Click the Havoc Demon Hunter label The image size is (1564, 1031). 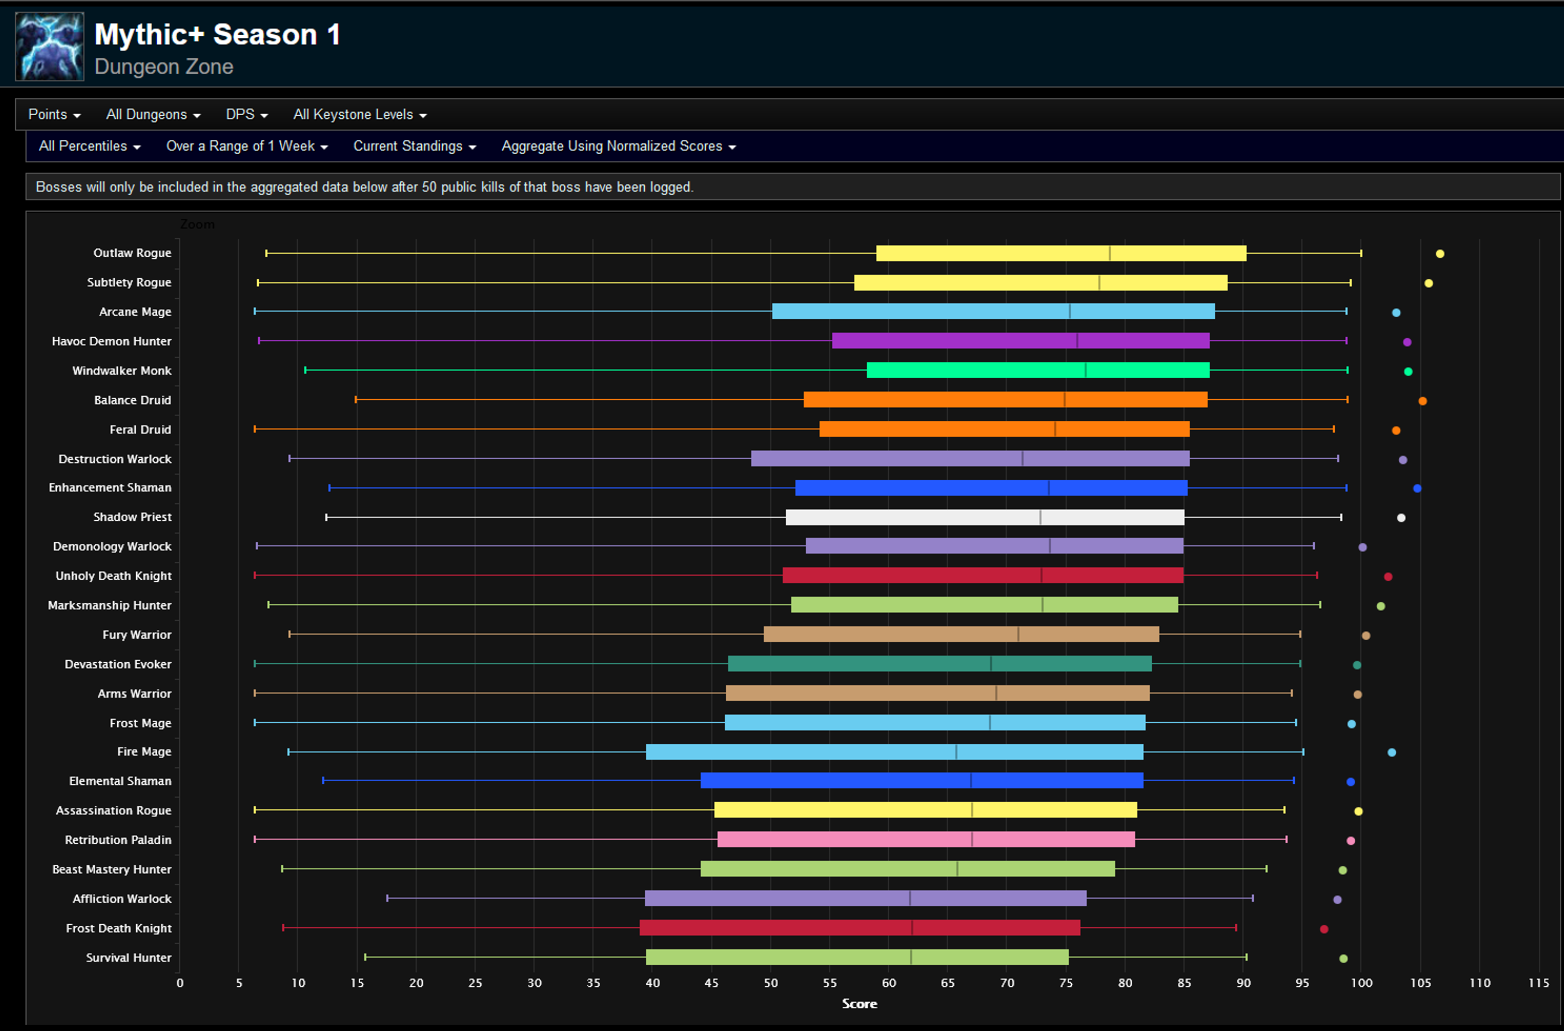click(x=112, y=341)
